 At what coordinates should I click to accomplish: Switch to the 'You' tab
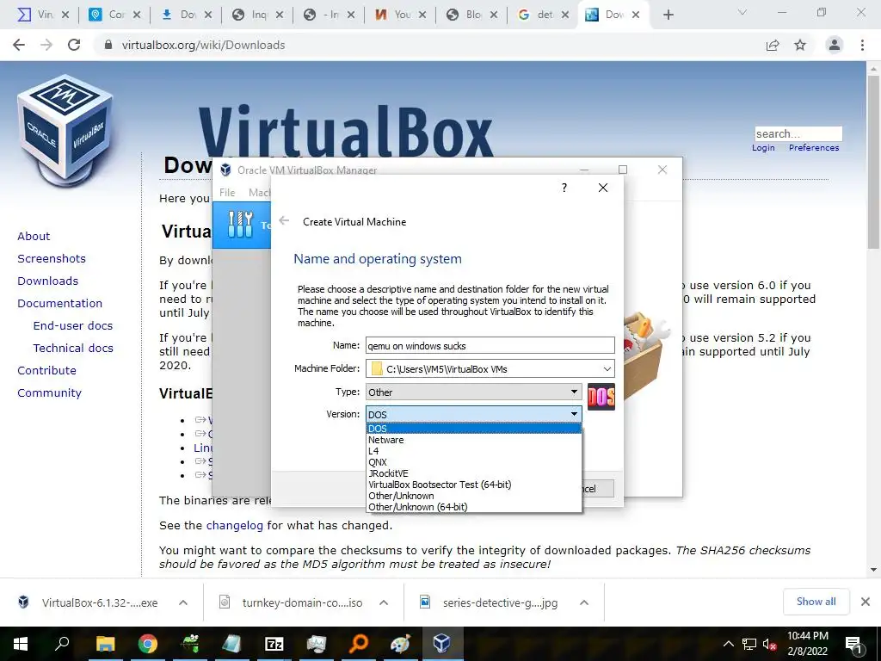400,15
